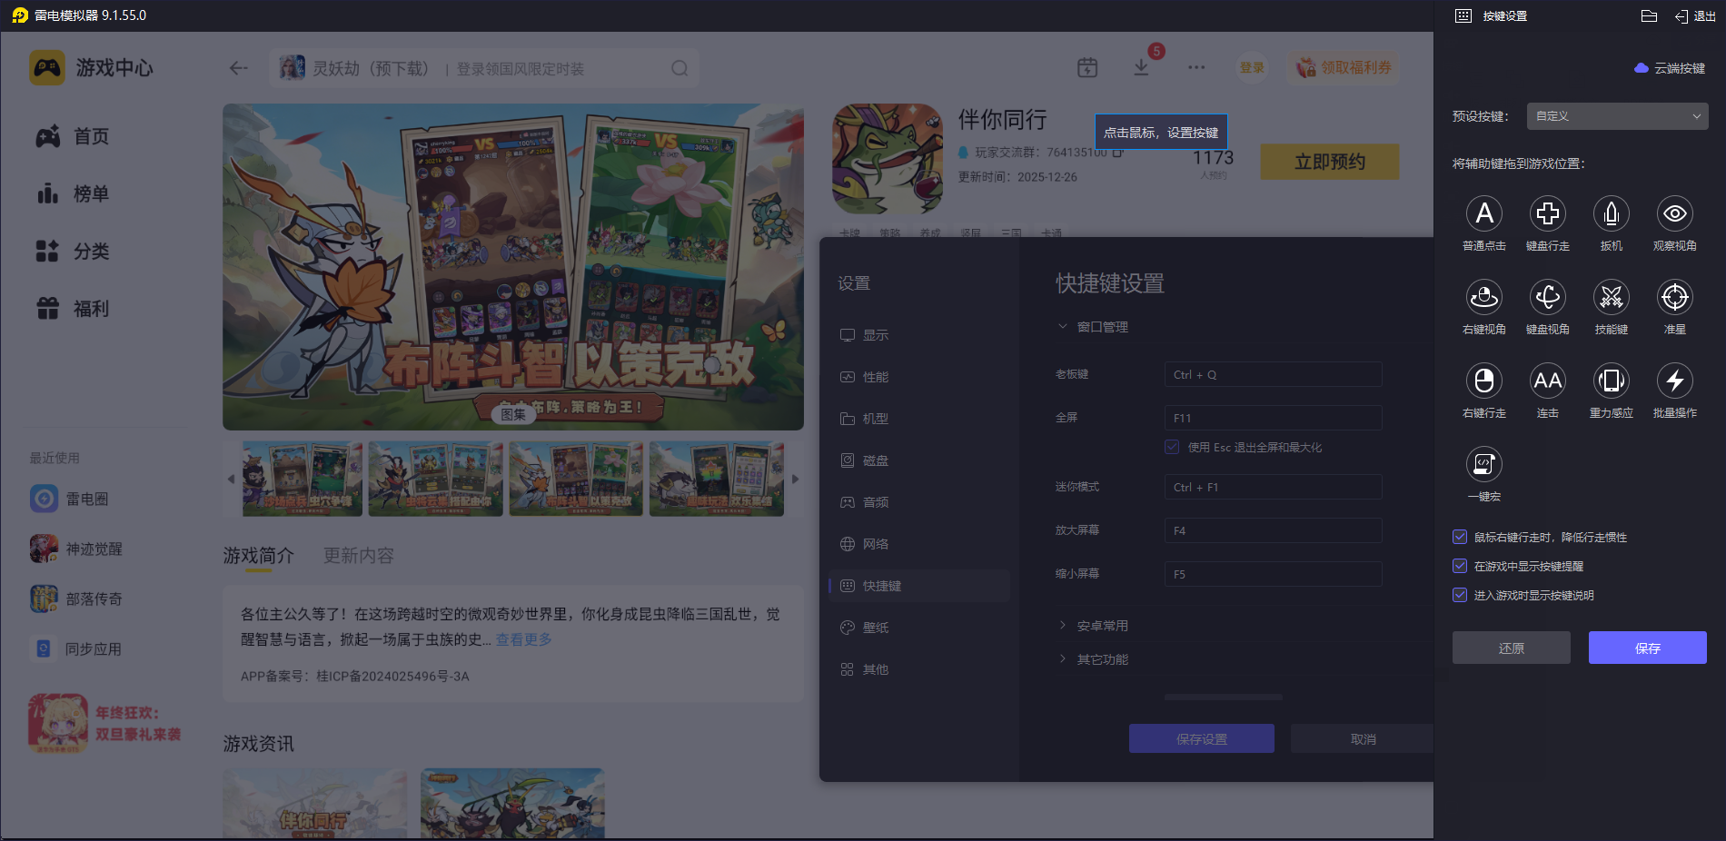This screenshot has width=1726, height=841.
Task: Open 部落传奇 from recently used
Action: [76, 599]
